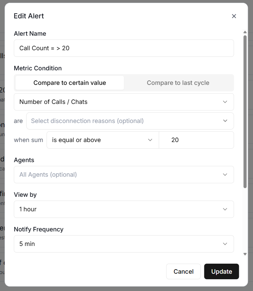Image resolution: width=253 pixels, height=291 pixels.
Task: Close the Edit Alert dialog with X
Action: 234,16
